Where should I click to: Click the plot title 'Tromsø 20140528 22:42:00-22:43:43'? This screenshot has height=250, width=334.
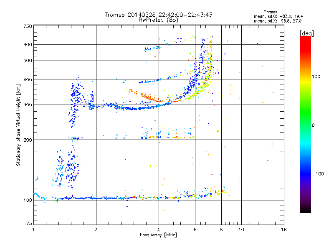click(x=158, y=15)
